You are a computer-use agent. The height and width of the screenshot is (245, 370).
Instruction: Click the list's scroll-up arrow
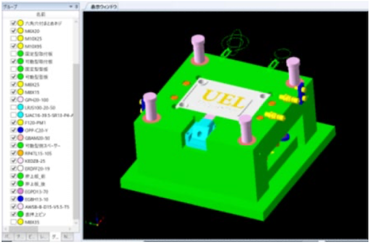coord(76,22)
